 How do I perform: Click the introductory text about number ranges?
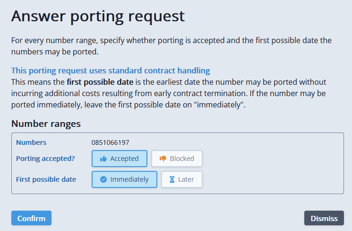click(172, 46)
